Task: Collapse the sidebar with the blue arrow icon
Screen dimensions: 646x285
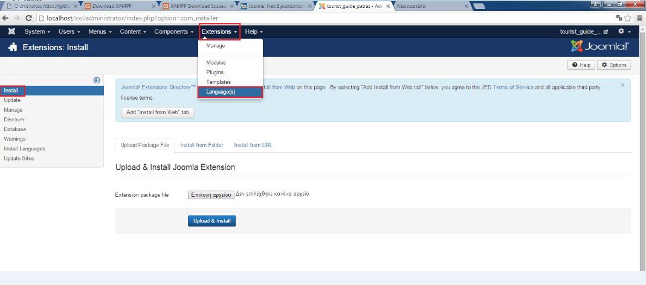Action: [97, 80]
